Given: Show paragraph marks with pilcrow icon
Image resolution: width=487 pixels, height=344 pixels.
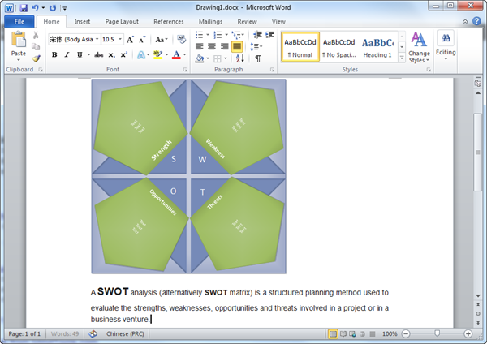Looking at the screenshot, I should coord(258,59).
